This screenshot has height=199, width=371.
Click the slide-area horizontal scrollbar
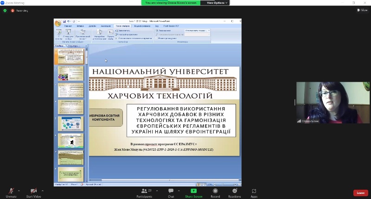(165, 180)
